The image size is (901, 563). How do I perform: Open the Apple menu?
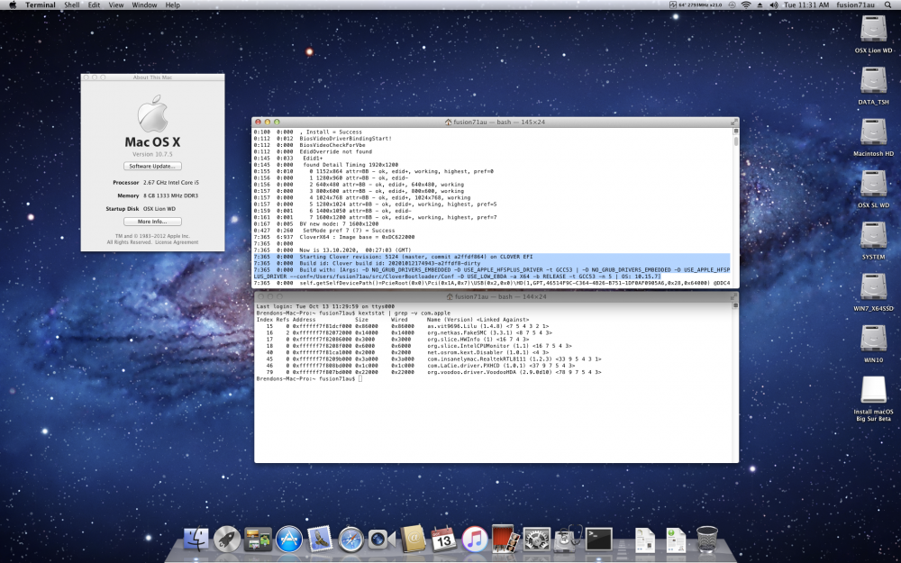[x=13, y=5]
